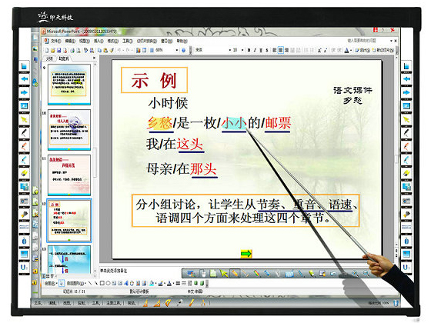Click the zoom-in magnifier on floating toolbar
Image resolution: width=431 pixels, height=323 pixels.
pyautogui.click(x=355, y=274)
